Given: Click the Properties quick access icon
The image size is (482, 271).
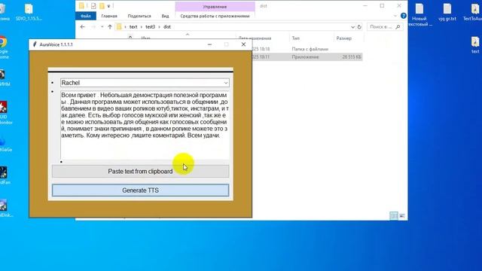Looking at the screenshot, I should point(93,6).
